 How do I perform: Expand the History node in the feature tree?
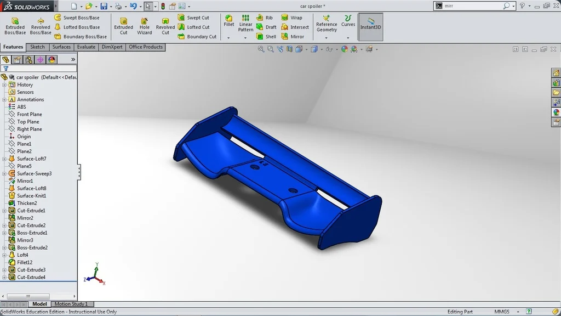pyautogui.click(x=5, y=84)
